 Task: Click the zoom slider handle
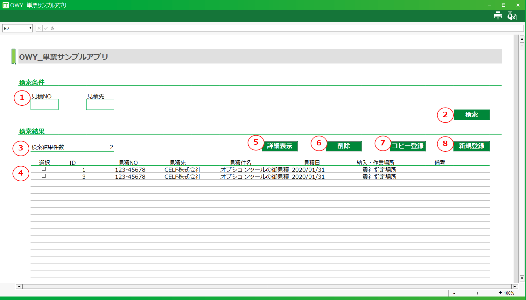477,293
